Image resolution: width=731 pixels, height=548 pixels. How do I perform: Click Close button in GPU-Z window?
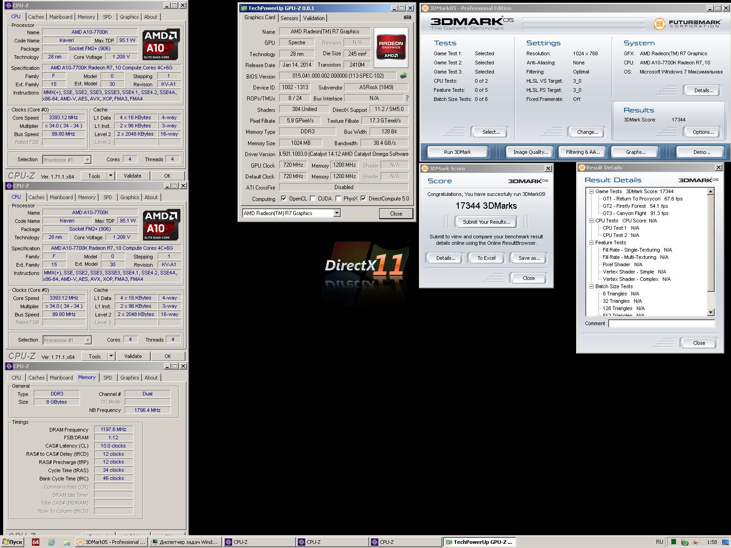[396, 213]
